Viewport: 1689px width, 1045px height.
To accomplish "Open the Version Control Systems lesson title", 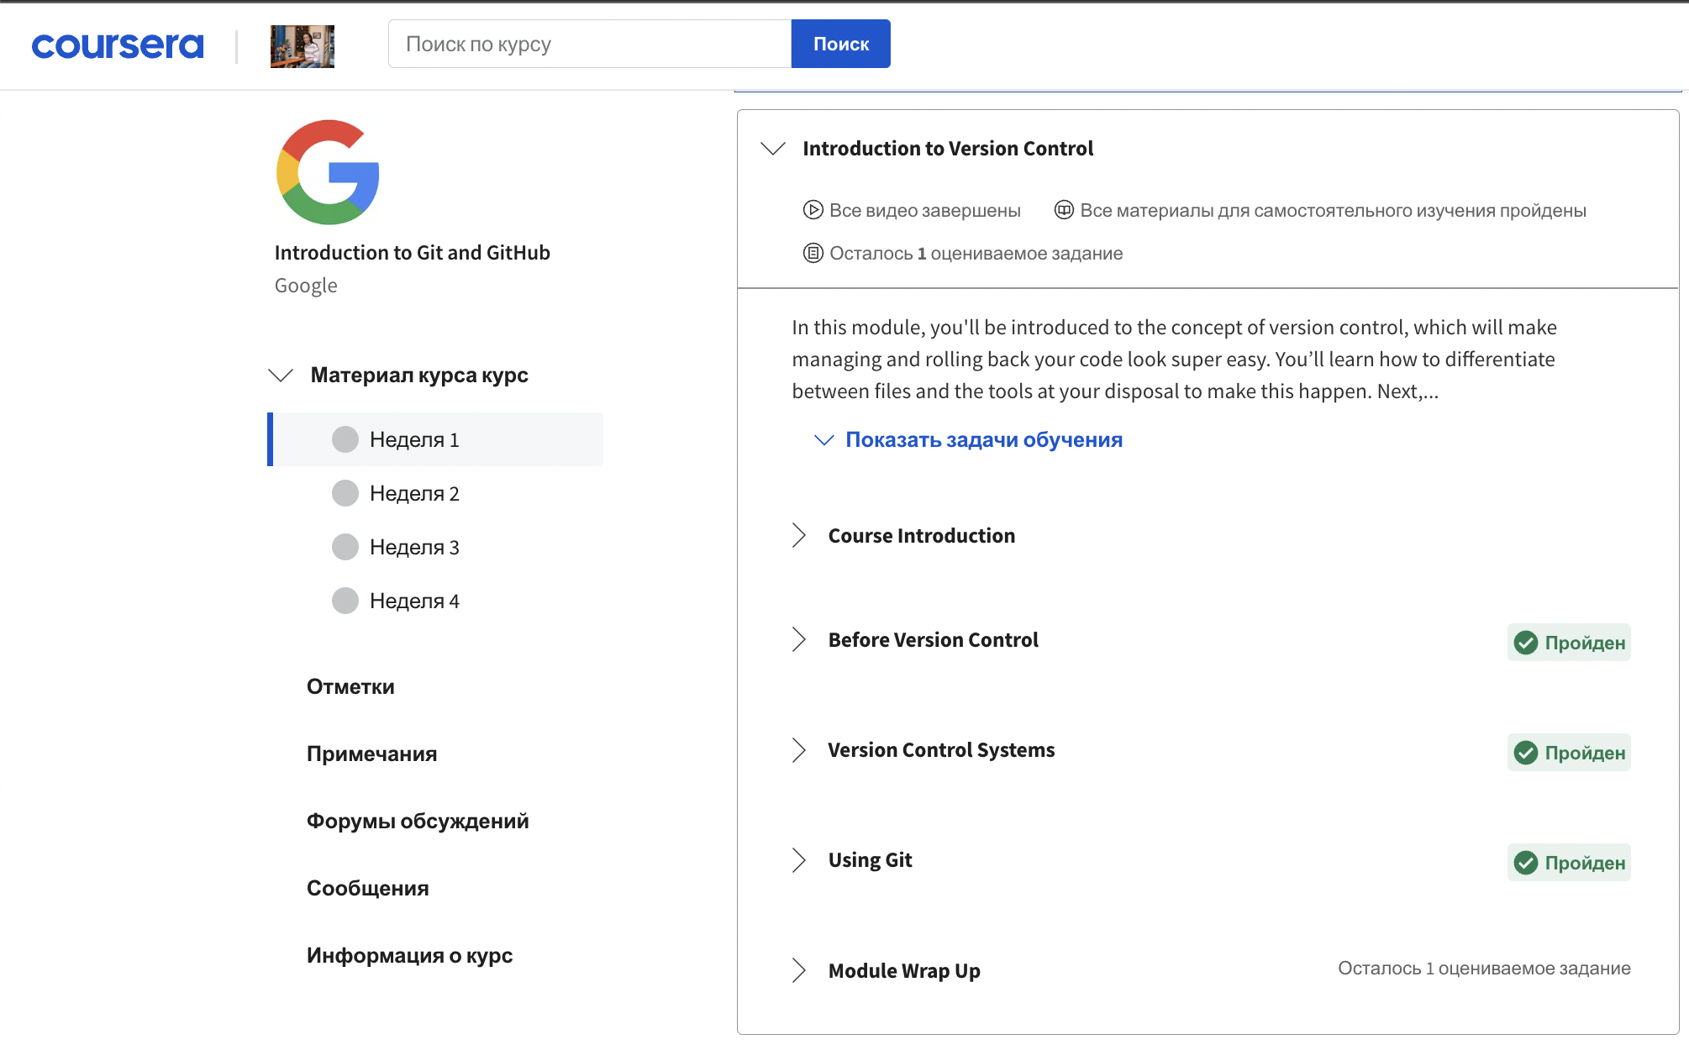I will [x=941, y=749].
